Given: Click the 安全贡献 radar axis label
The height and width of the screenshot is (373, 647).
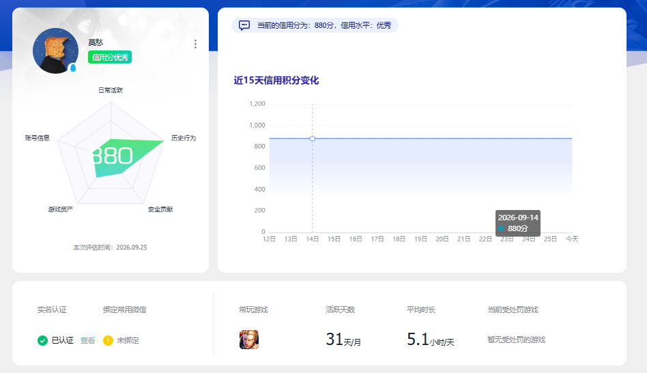Looking at the screenshot, I should point(160,209).
